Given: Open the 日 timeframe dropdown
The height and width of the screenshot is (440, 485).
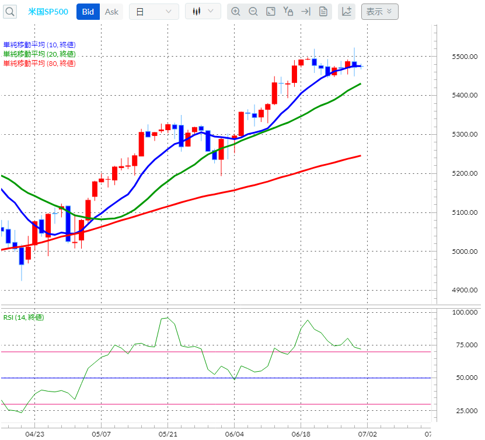Looking at the screenshot, I should (x=154, y=11).
